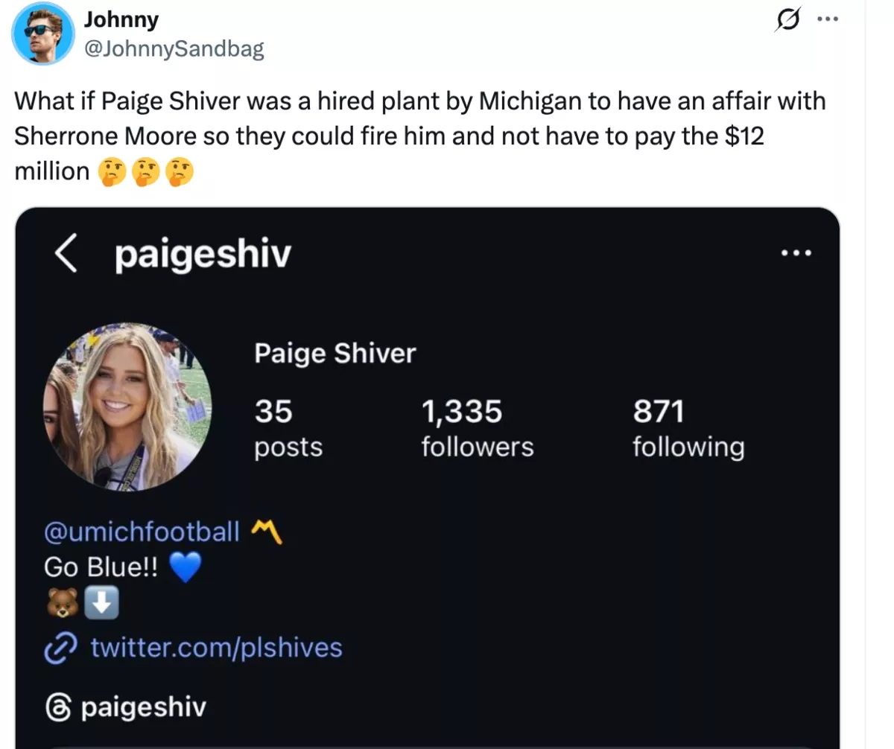Viewport: 894px width, 749px height.
Task: Open the paigeshiv Threads handle
Action: tap(142, 707)
